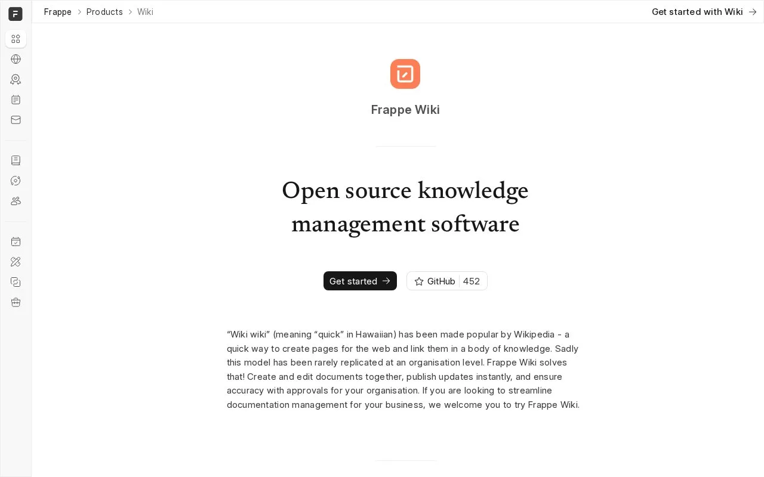Screen dimensions: 764x477
Task: Click the paragraph starting with Wiki wiki
Action: click(x=403, y=370)
